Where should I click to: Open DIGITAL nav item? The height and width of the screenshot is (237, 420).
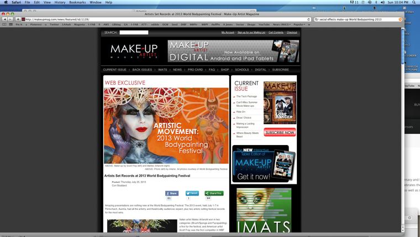(260, 70)
